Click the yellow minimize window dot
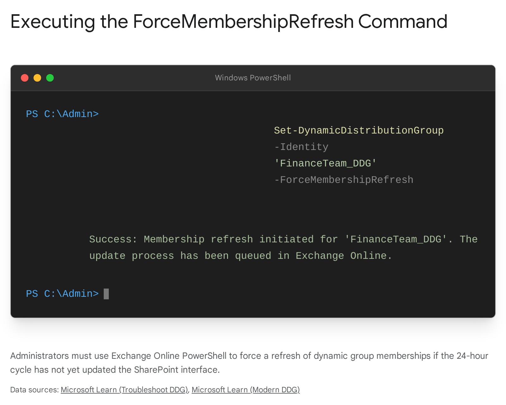This screenshot has height=405, width=506. (x=37, y=78)
